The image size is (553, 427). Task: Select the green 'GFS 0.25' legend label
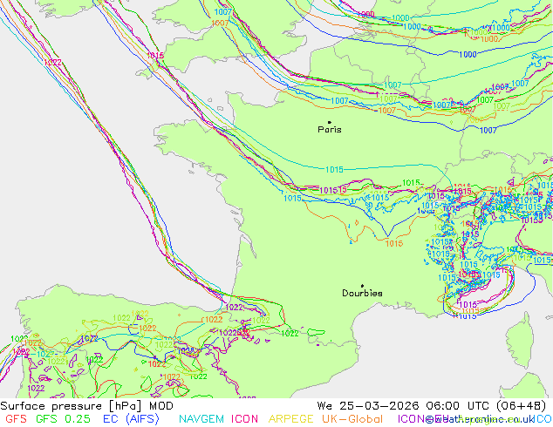tap(63, 419)
